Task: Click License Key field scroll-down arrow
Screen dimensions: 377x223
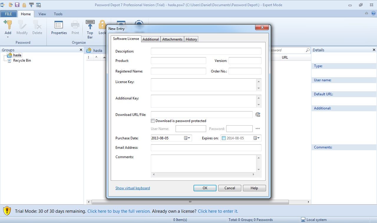Action: (259, 88)
